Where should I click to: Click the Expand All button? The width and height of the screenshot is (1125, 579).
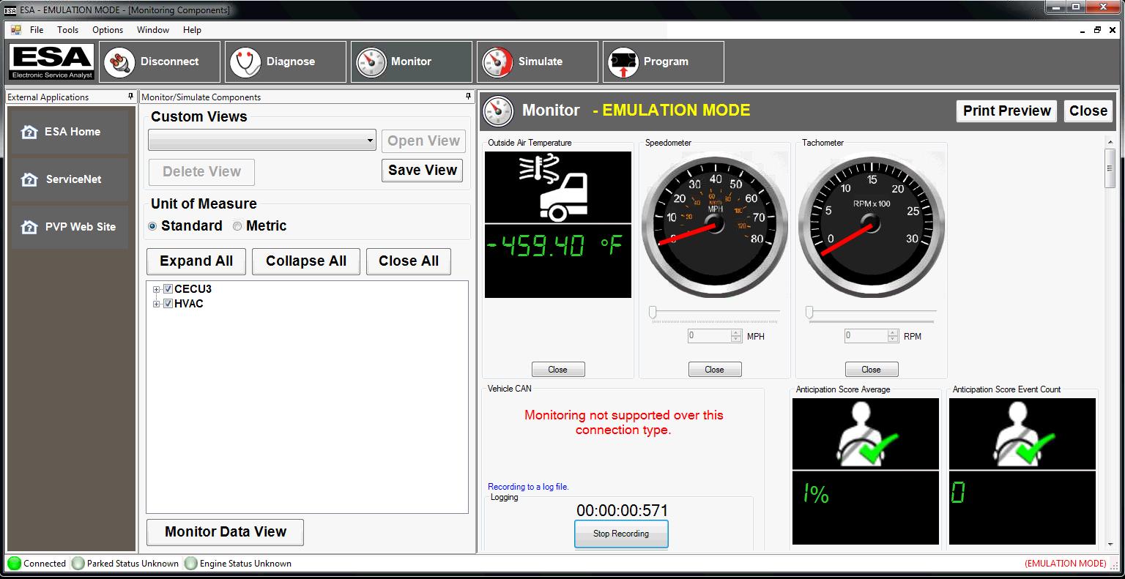[x=196, y=261]
